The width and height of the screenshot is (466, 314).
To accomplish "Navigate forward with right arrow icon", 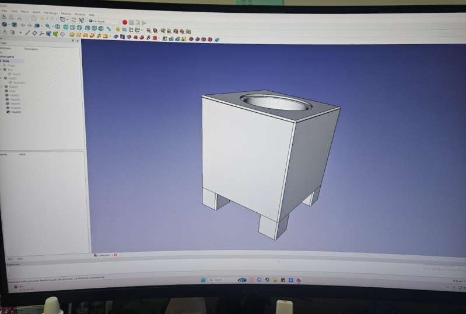I will 29,26.
